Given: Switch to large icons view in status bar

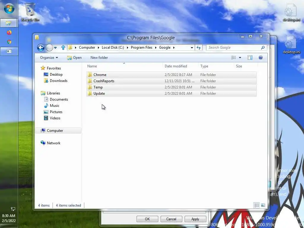Looking at the screenshot, I should click(x=263, y=205).
